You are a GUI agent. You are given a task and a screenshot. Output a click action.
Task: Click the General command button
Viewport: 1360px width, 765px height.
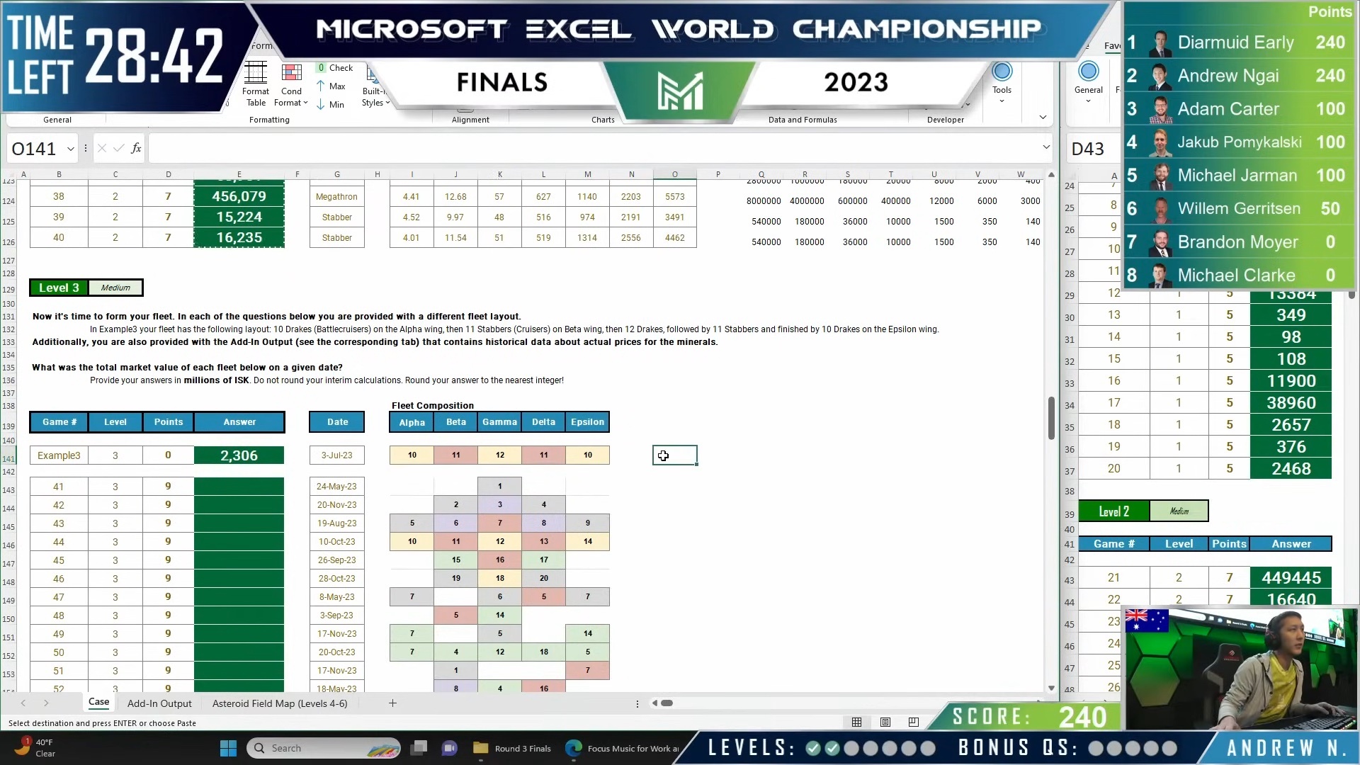coord(1089,79)
